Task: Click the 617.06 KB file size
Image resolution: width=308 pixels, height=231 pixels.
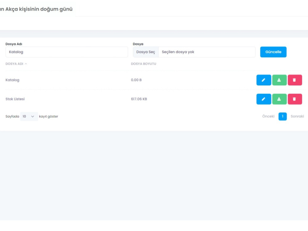Action: [x=139, y=99]
